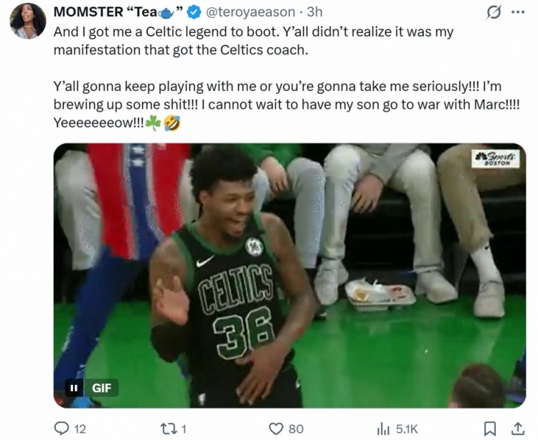Bookmark this tweet

coord(490,429)
